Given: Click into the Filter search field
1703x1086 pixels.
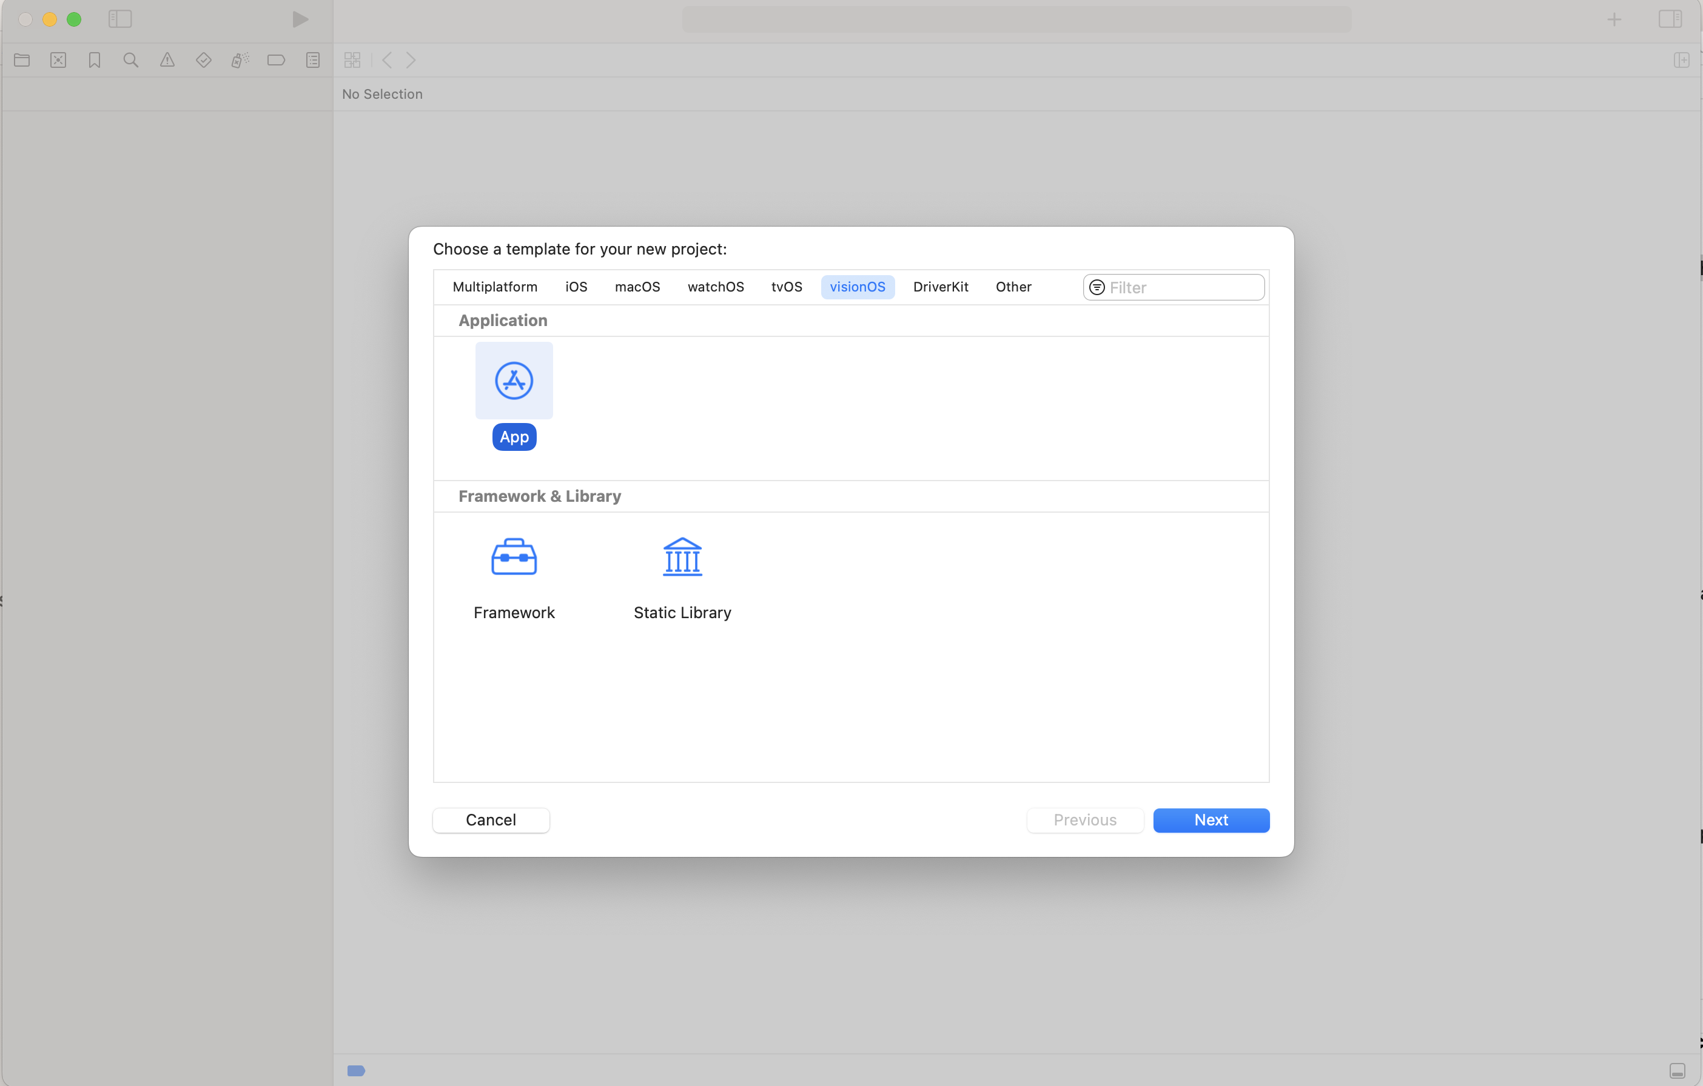Looking at the screenshot, I should pyautogui.click(x=1174, y=288).
